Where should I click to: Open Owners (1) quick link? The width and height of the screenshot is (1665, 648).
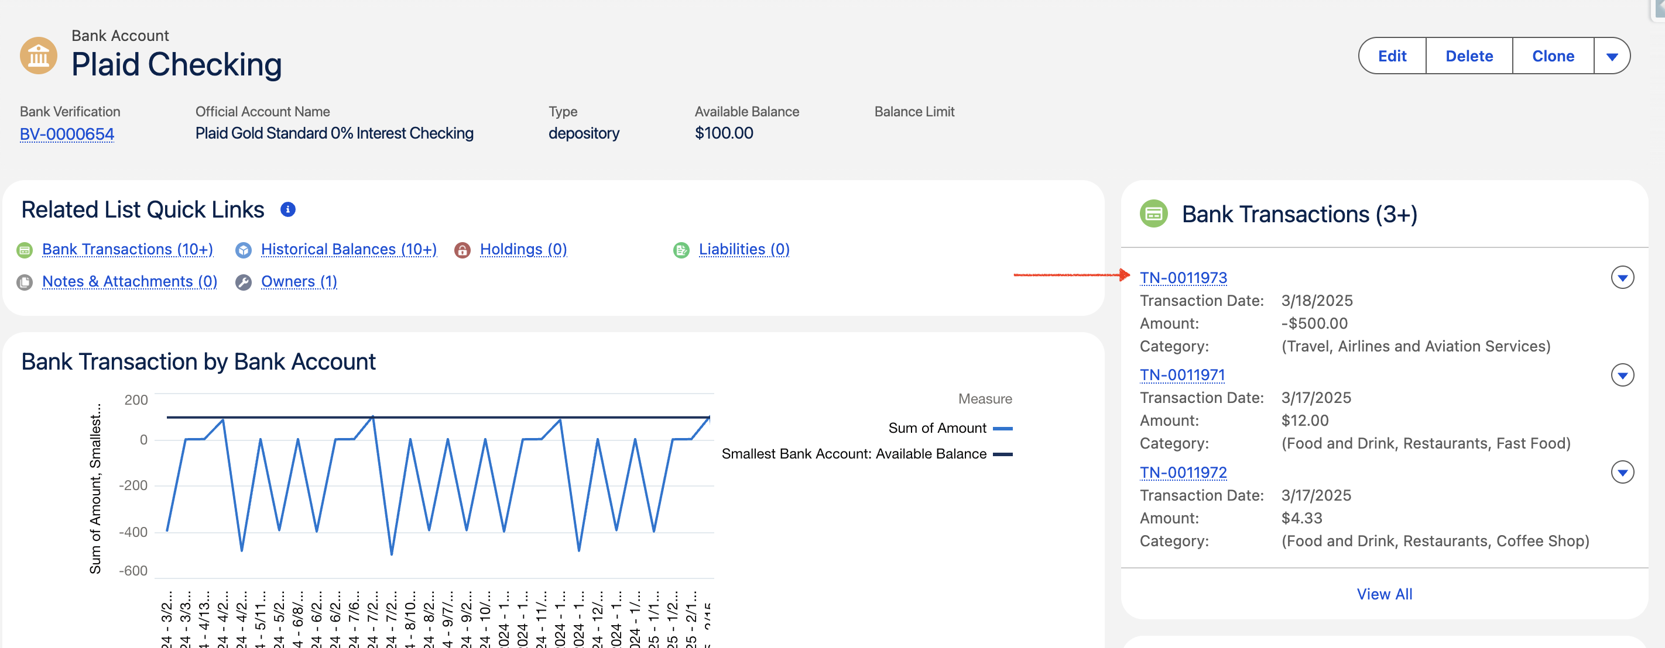[299, 282]
